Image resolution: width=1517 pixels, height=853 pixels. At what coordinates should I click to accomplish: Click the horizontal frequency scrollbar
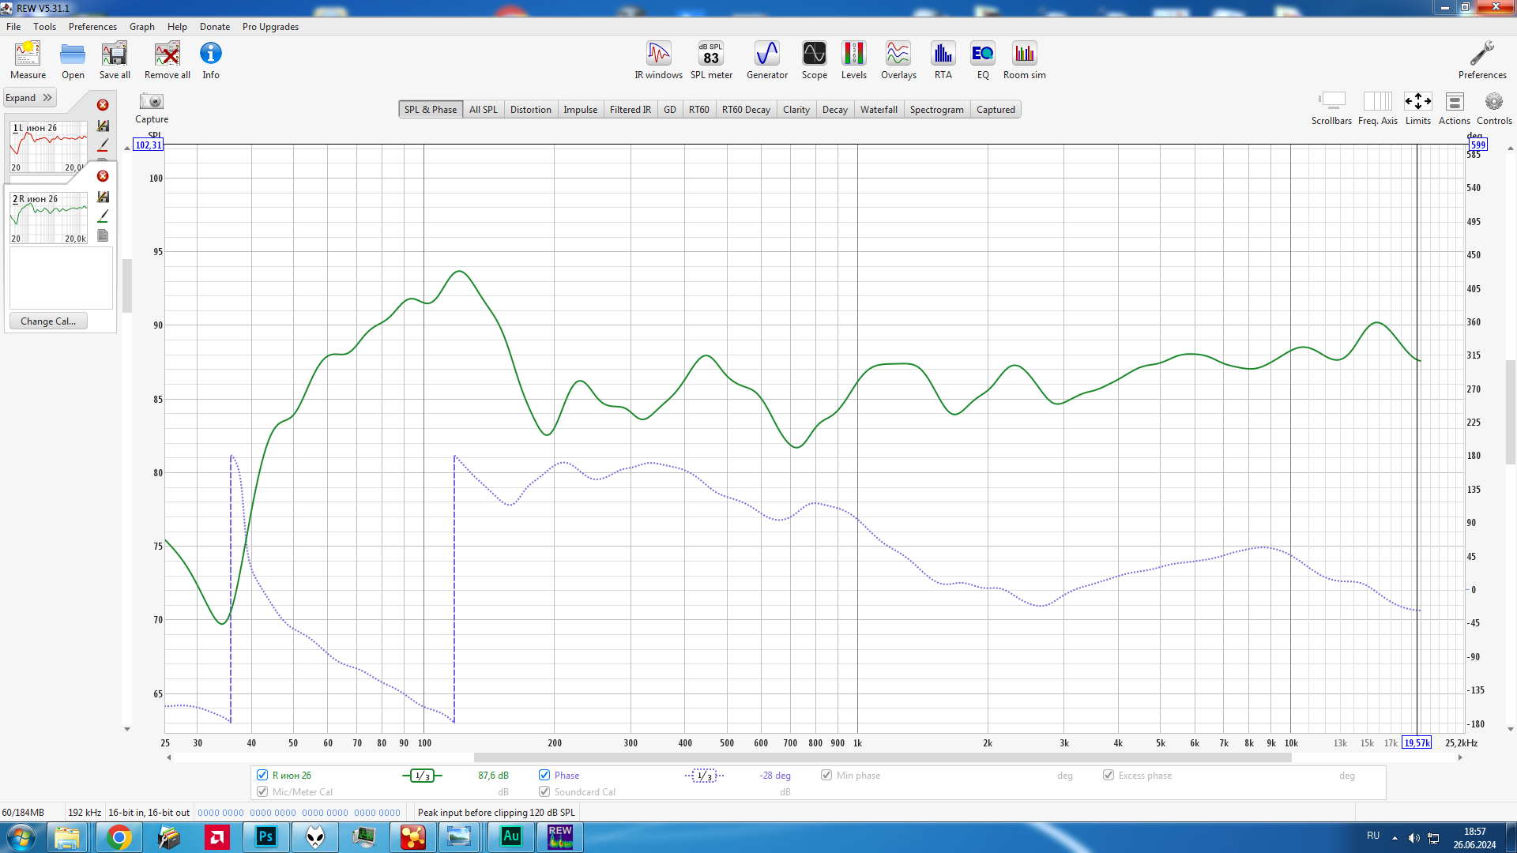(x=882, y=757)
